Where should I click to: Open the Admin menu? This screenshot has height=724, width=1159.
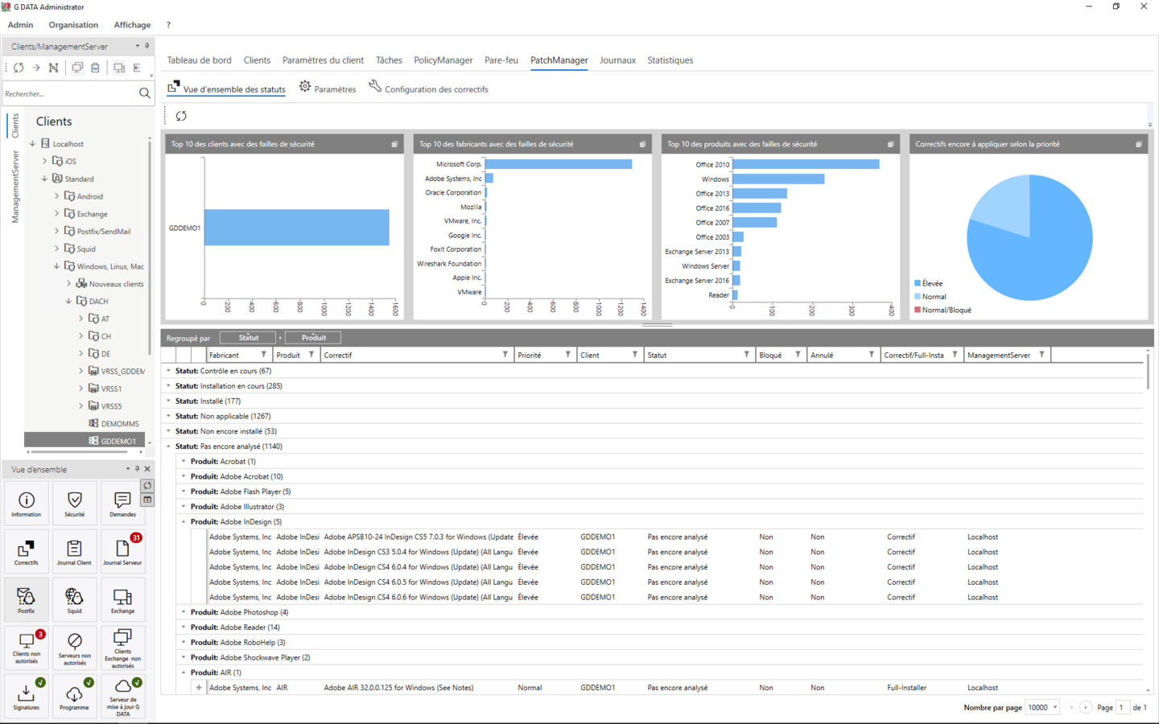tap(20, 25)
